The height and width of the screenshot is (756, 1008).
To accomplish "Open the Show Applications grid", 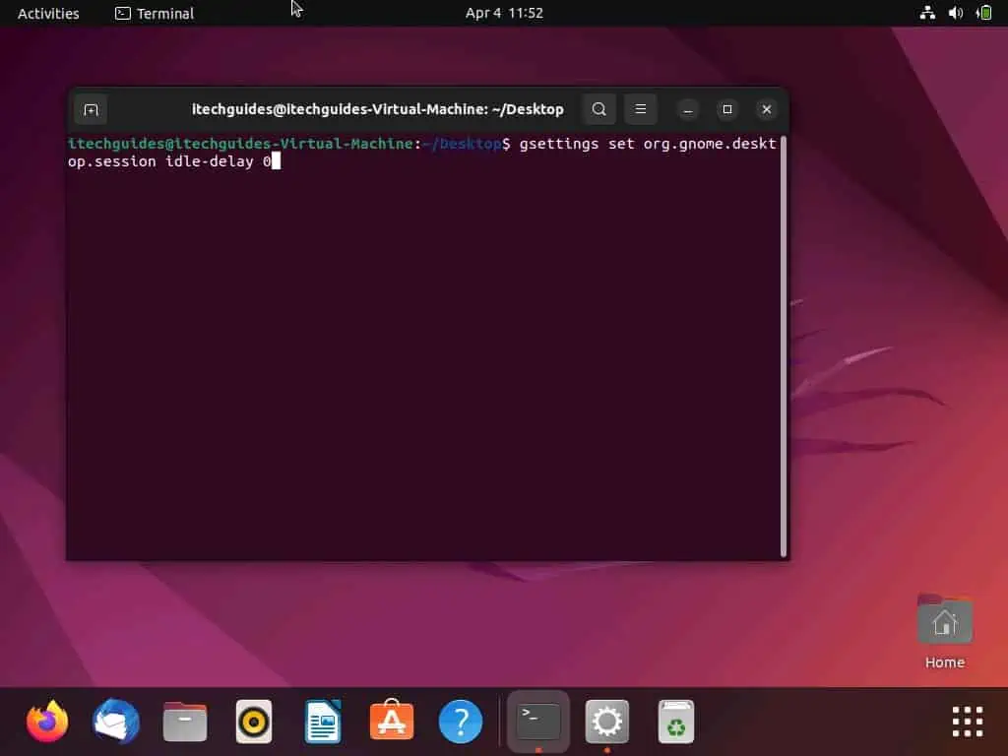I will 966,721.
